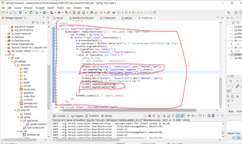Viewport: 242px width, 144px height.
Task: Click the Pin Console icon
Action: pos(188,116)
